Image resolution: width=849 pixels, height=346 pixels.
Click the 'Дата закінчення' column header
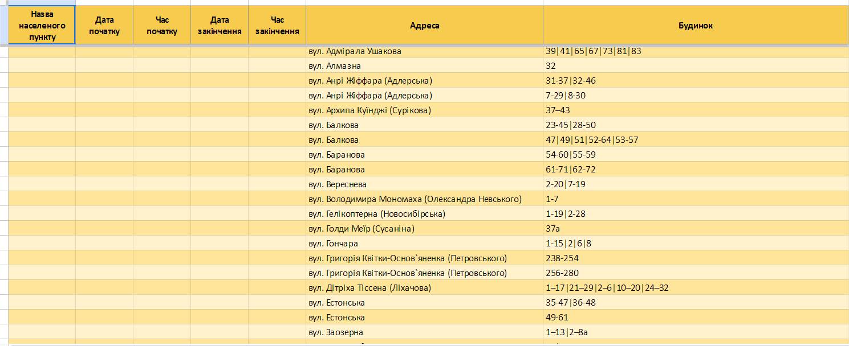(x=220, y=25)
